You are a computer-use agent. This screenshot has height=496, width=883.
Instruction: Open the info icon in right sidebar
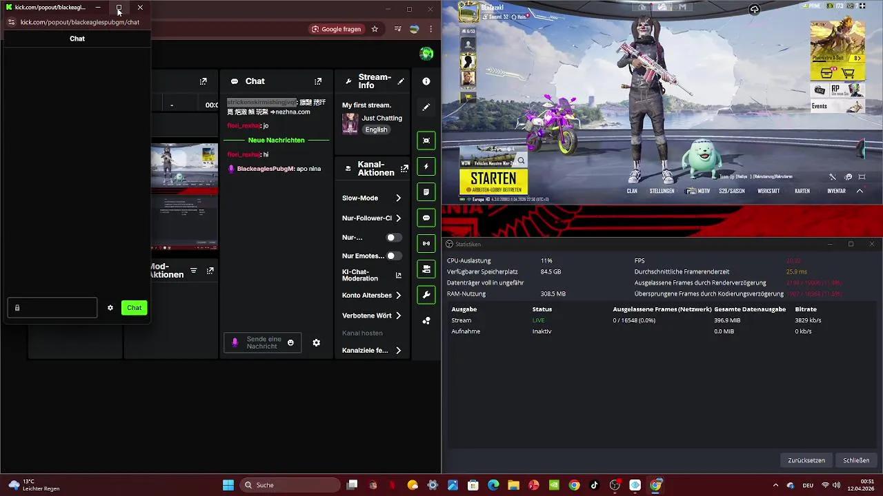[426, 81]
